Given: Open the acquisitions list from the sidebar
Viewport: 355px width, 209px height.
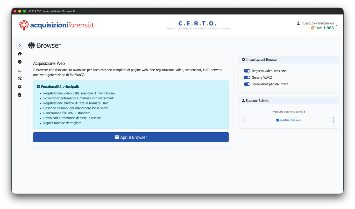Looking at the screenshot, I should click(19, 70).
